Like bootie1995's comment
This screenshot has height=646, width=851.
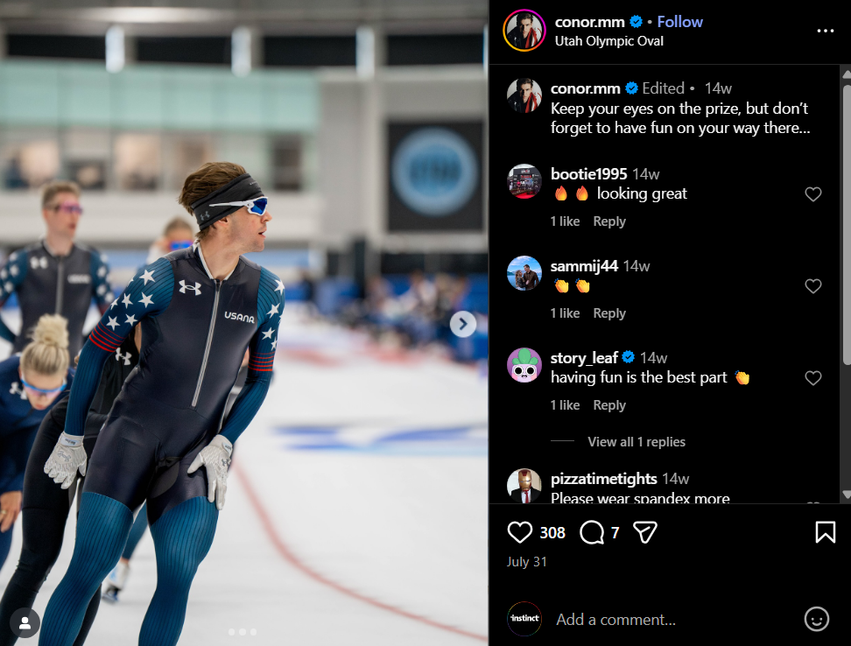click(x=812, y=193)
